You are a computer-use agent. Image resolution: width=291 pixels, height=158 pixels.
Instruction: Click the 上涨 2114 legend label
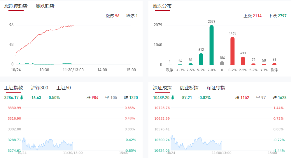(253, 16)
